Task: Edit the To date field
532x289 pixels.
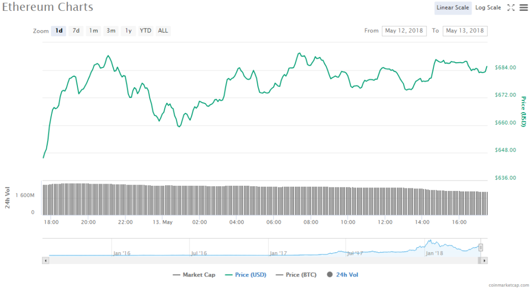Action: coord(465,31)
